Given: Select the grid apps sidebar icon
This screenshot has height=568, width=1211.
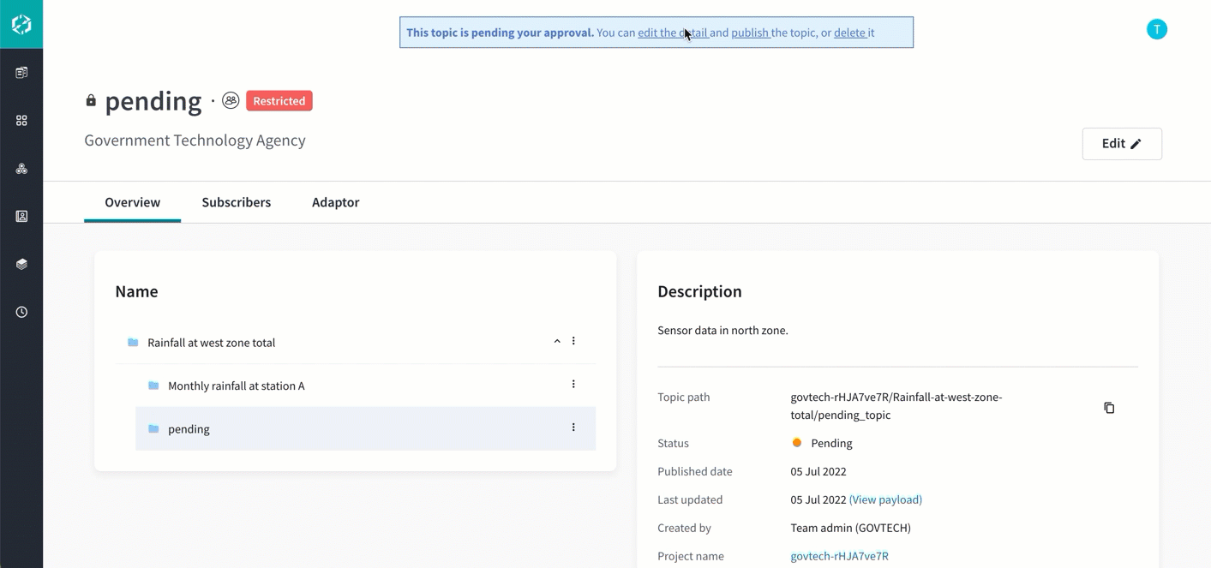Looking at the screenshot, I should coord(21,120).
